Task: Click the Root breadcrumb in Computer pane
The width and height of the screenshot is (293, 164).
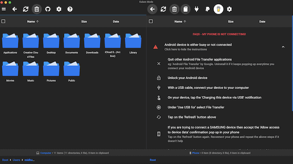Action: click(5, 160)
